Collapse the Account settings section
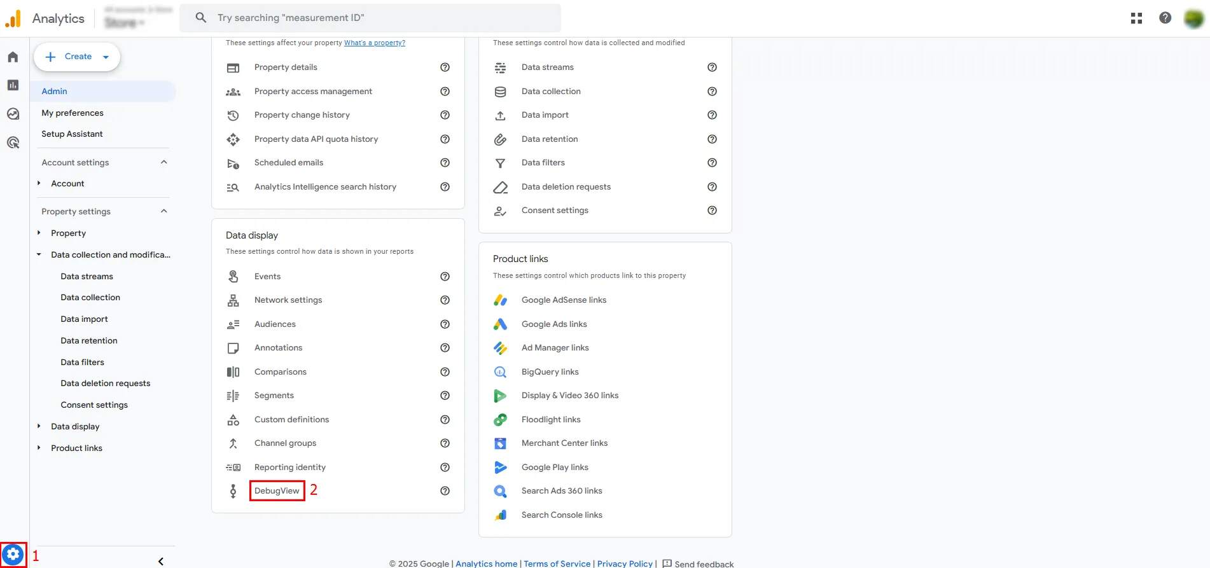 pyautogui.click(x=164, y=162)
